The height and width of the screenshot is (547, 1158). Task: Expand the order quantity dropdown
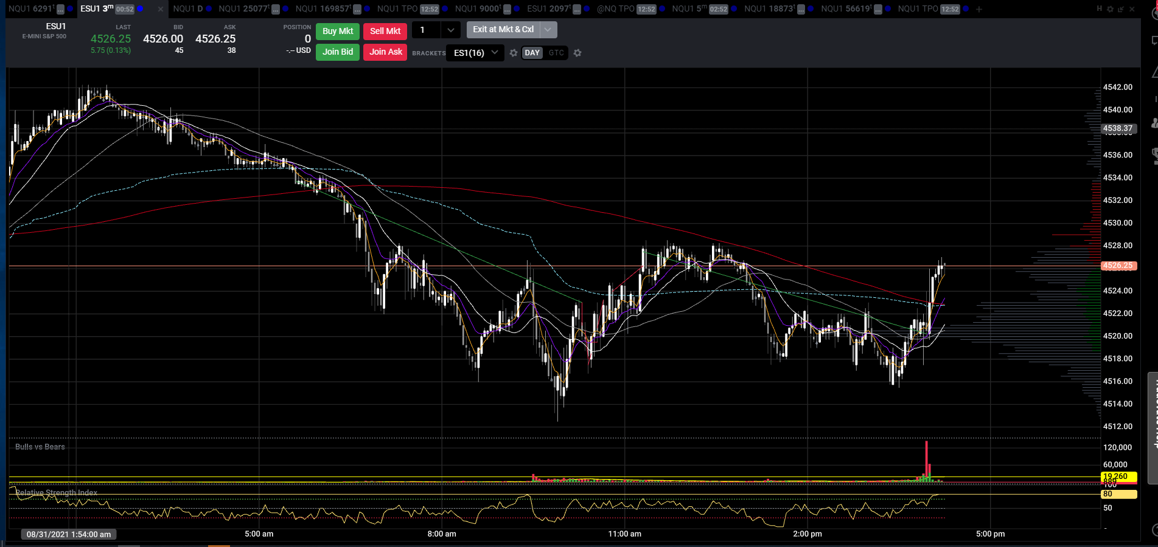pos(450,30)
